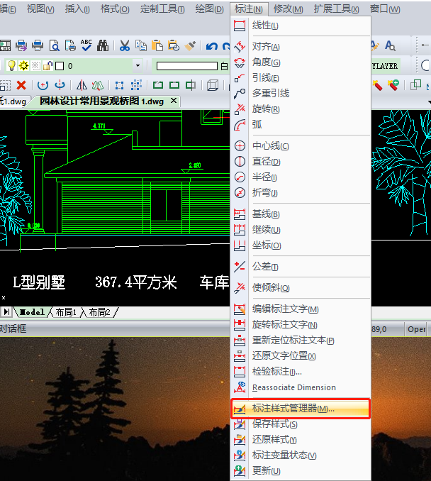The image size is (431, 481).
Task: Toggle the layer lightbulb on/off icon
Action: [12, 66]
